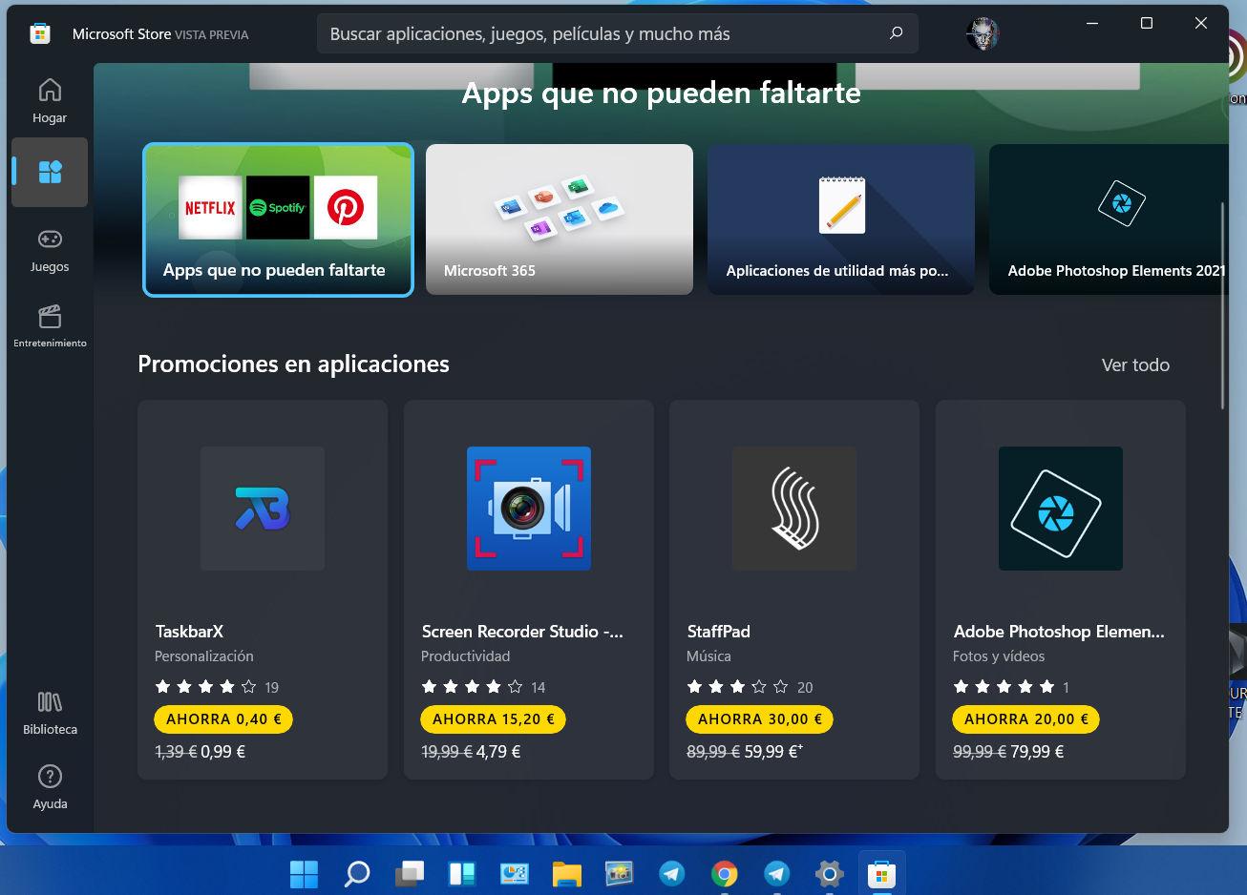Open Ayuda in the sidebar
This screenshot has width=1247, height=895.
tap(50, 787)
